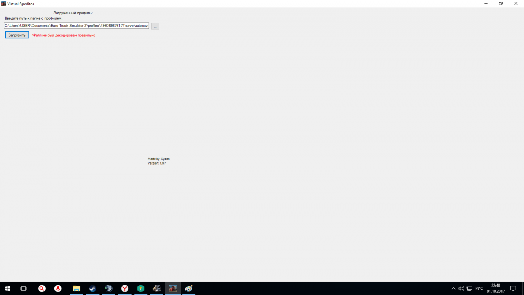Activate the red microphone voice assistant icon
Image resolution: width=524 pixels, height=295 pixels.
point(58,288)
